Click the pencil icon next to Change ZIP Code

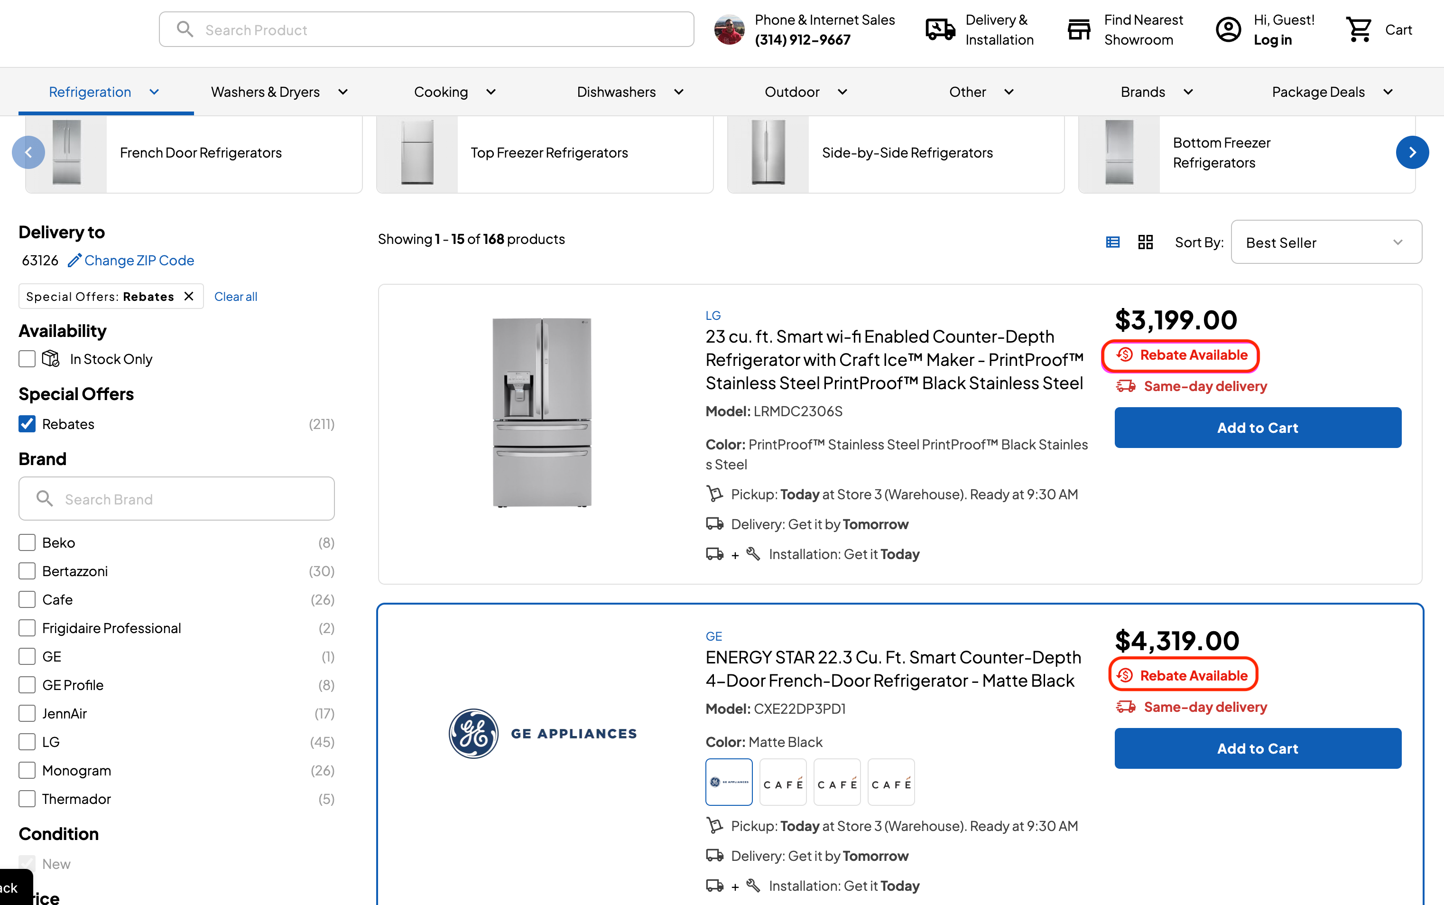click(74, 261)
